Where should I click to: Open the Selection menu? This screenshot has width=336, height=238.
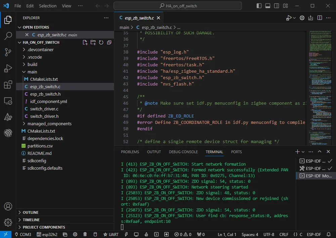click(48, 6)
